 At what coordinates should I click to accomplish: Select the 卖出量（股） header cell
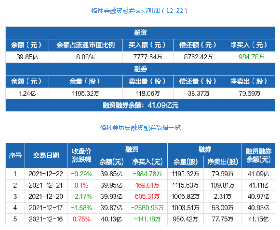(x=147, y=82)
